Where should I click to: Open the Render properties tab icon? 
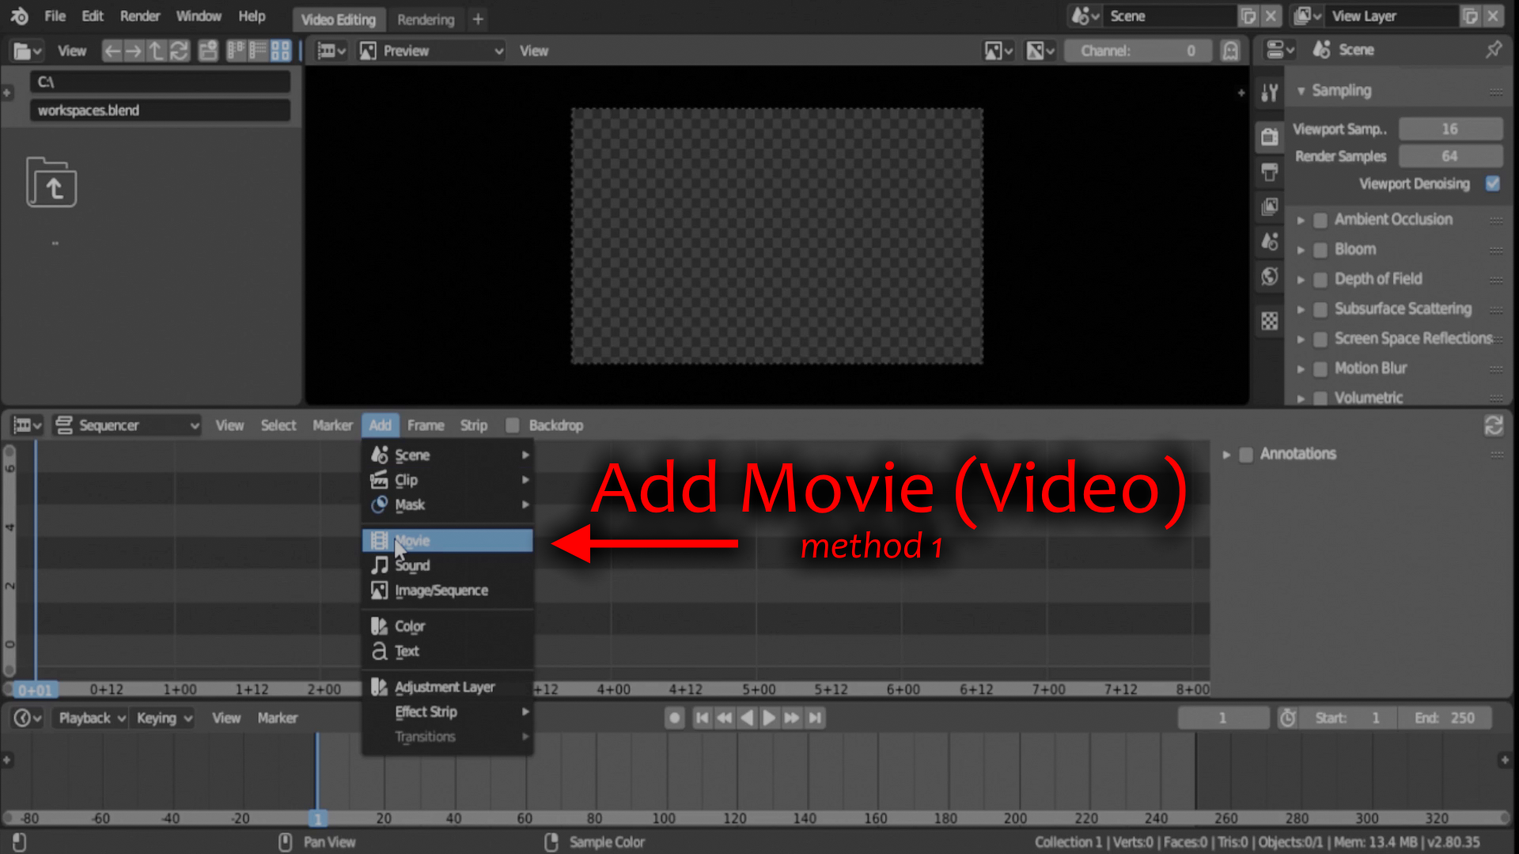point(1270,137)
